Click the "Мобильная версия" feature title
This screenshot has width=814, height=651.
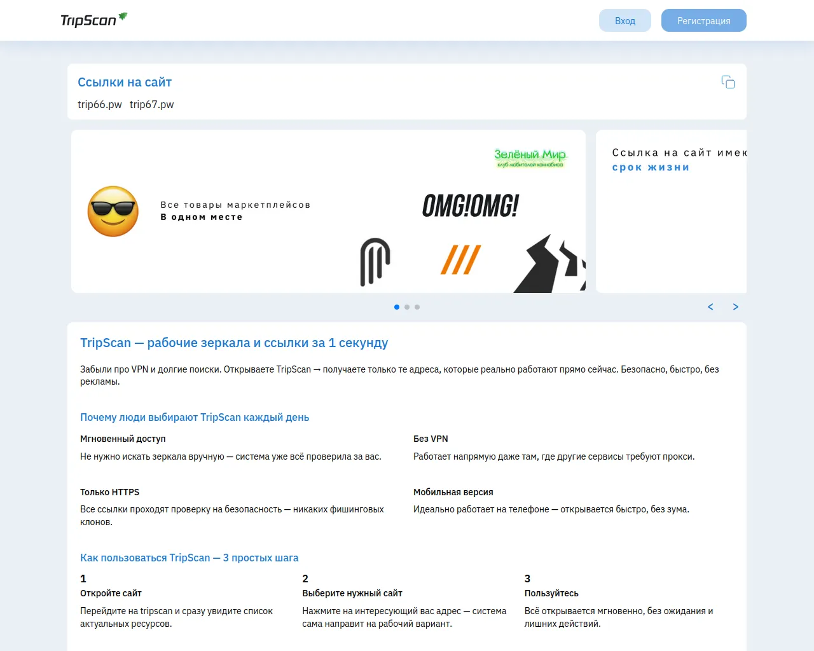(453, 492)
